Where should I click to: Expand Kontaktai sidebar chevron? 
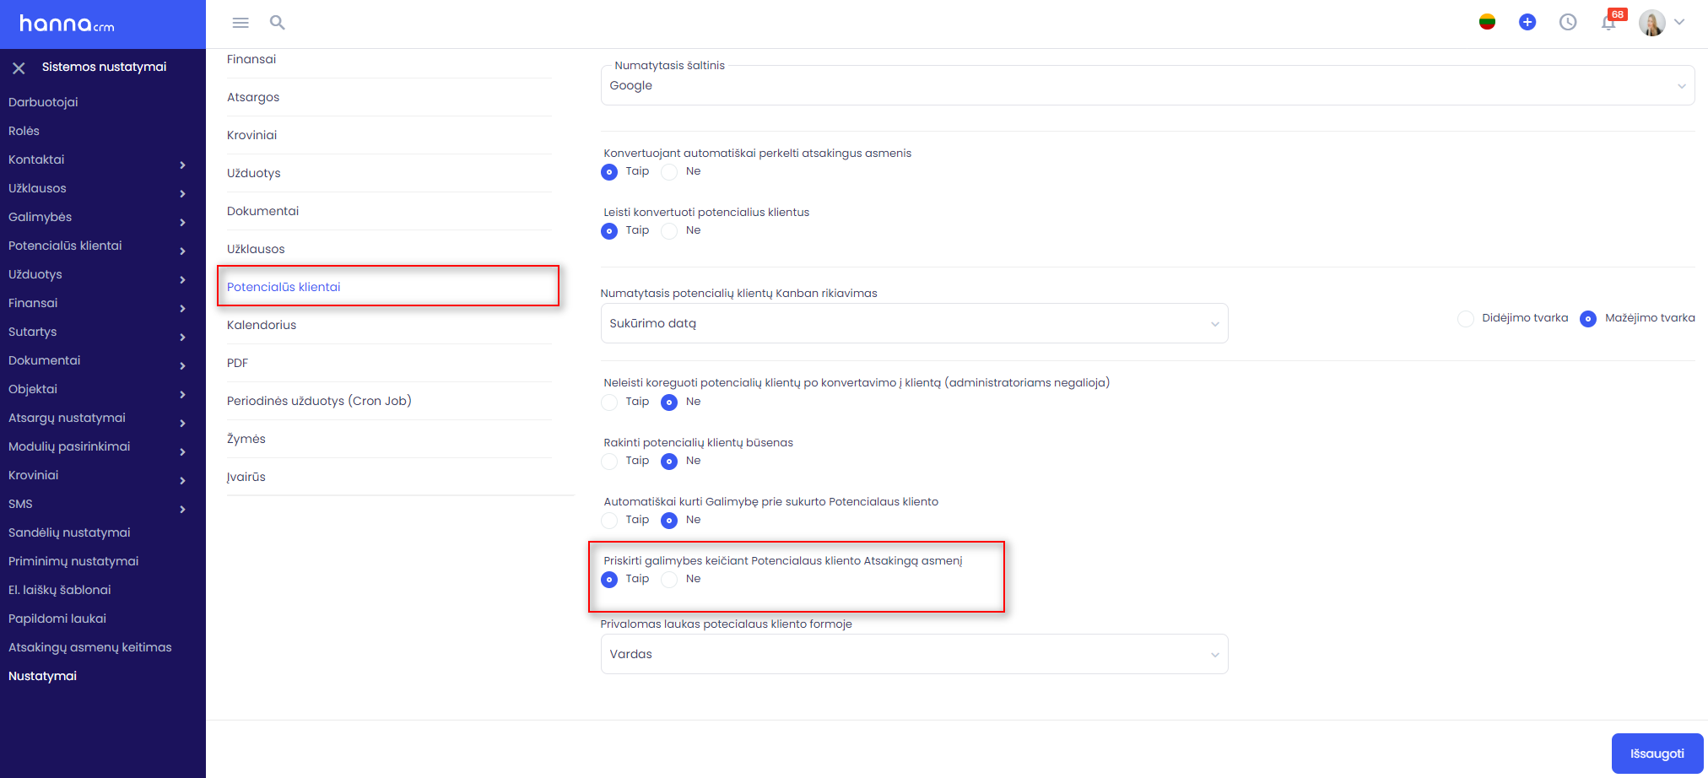point(182,165)
